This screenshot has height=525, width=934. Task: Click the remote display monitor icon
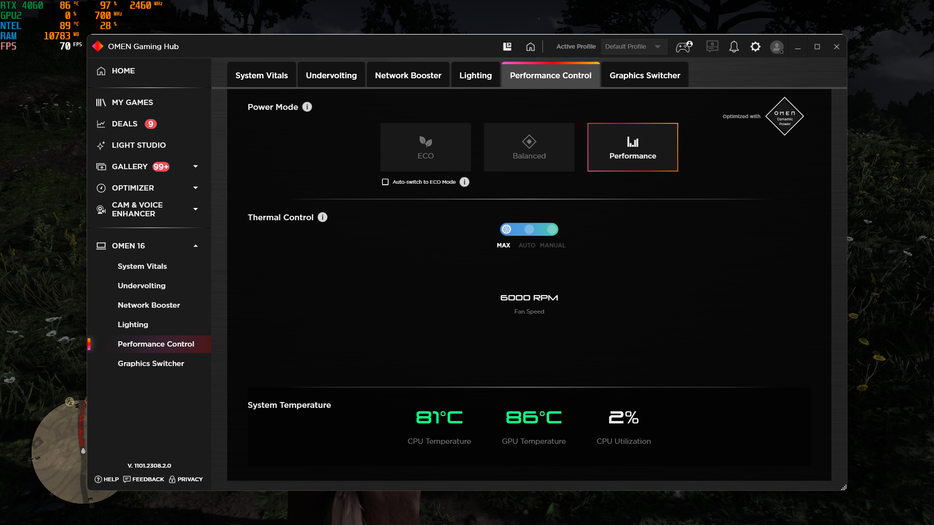pos(712,47)
